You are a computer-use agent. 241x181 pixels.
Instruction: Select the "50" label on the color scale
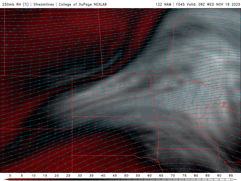[x=126, y=176]
